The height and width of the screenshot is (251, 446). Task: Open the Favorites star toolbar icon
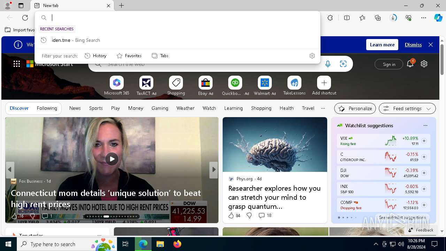coord(362,18)
